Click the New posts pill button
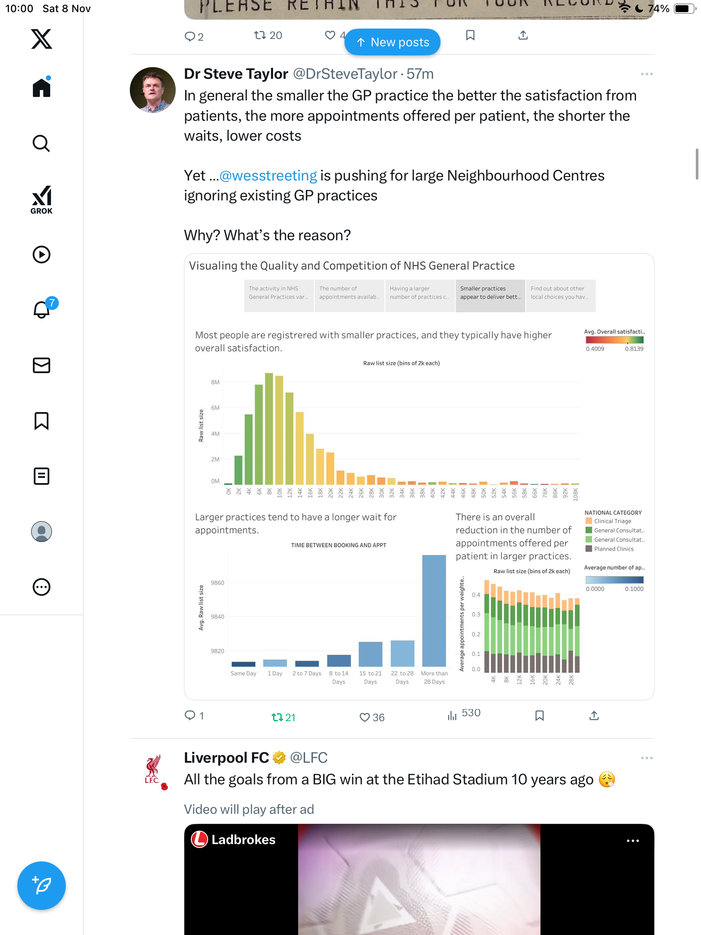The image size is (701, 935). (x=392, y=42)
